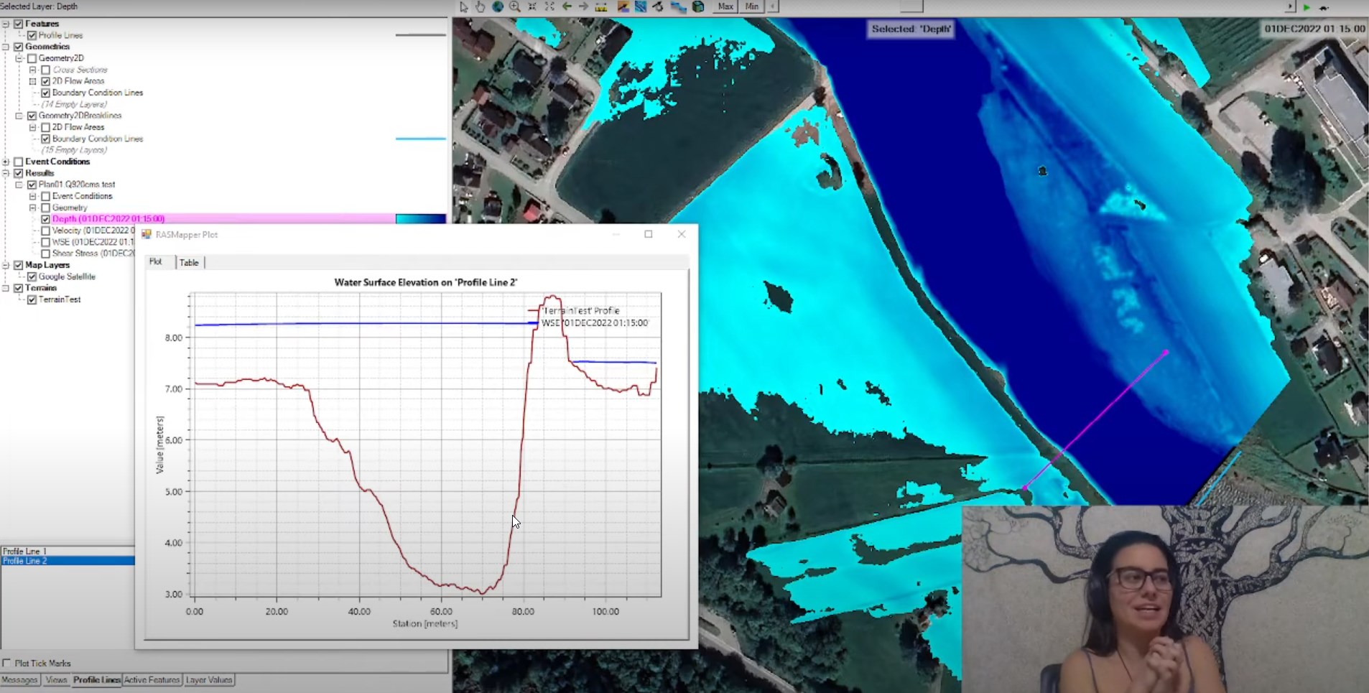This screenshot has width=1369, height=693.
Task: Uncheck the Geometry2DBreaklines checkbox
Action: [x=32, y=116]
